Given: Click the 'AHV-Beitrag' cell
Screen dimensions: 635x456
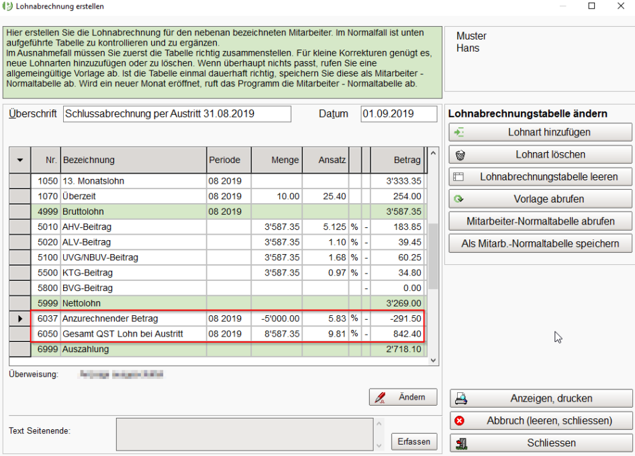Looking at the screenshot, I should (134, 227).
